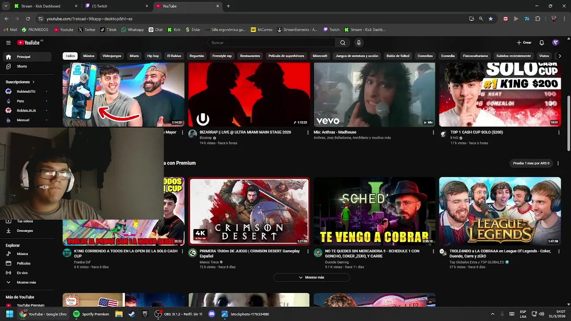
Task: Open RobleisJAJA subscription channel
Action: click(x=26, y=111)
